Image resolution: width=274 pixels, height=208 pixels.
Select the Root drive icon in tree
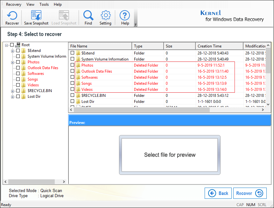point(18,45)
